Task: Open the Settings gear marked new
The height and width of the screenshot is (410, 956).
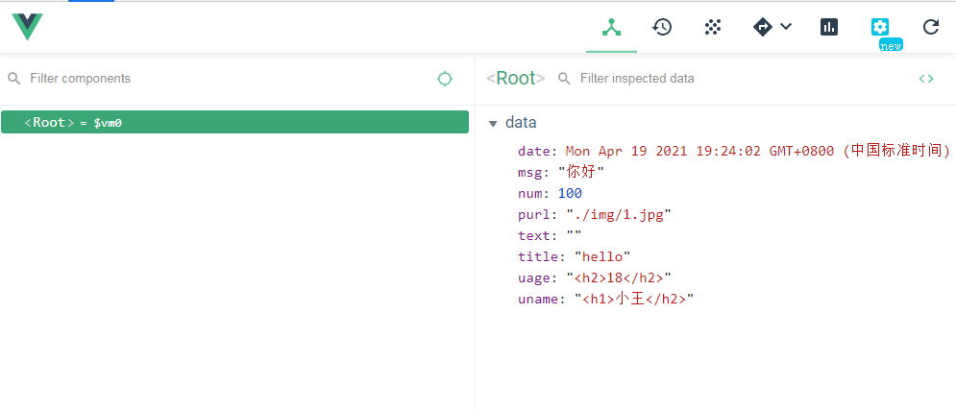Action: (x=880, y=27)
